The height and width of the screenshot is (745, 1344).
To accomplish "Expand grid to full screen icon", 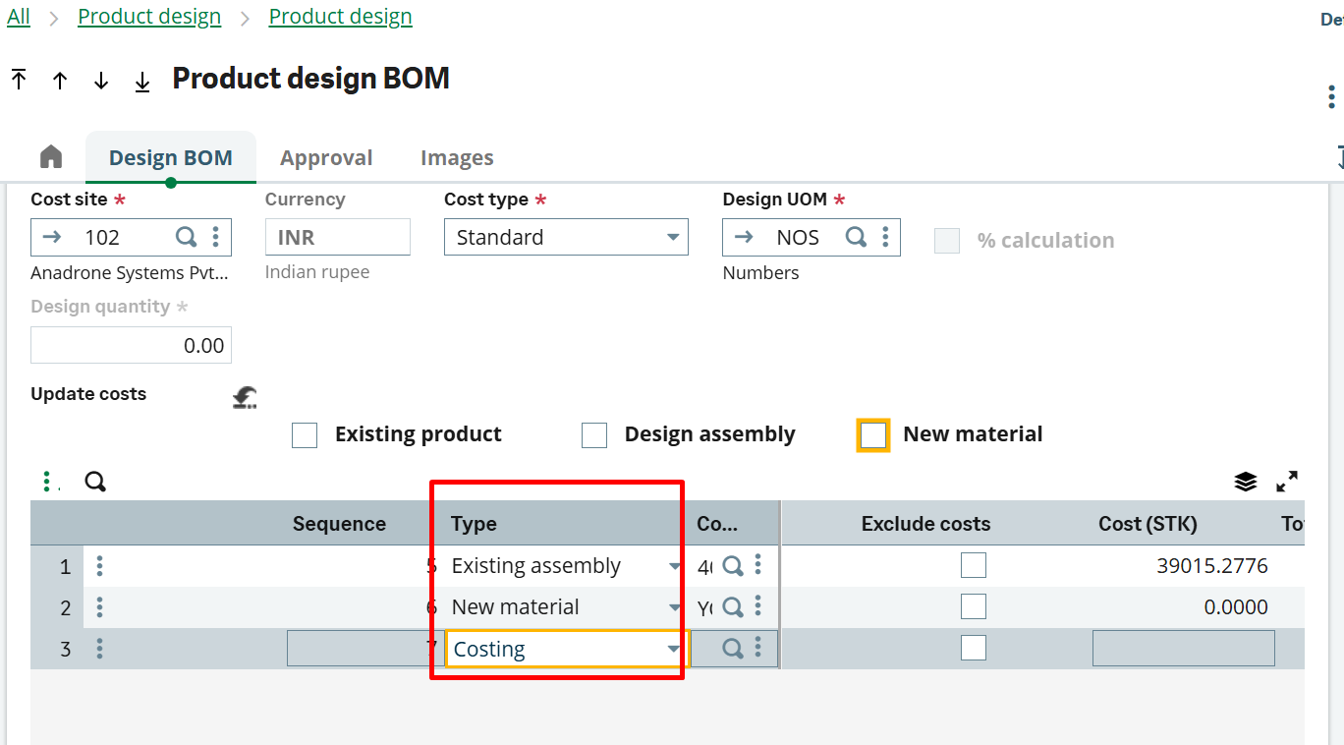I will pyautogui.click(x=1287, y=482).
